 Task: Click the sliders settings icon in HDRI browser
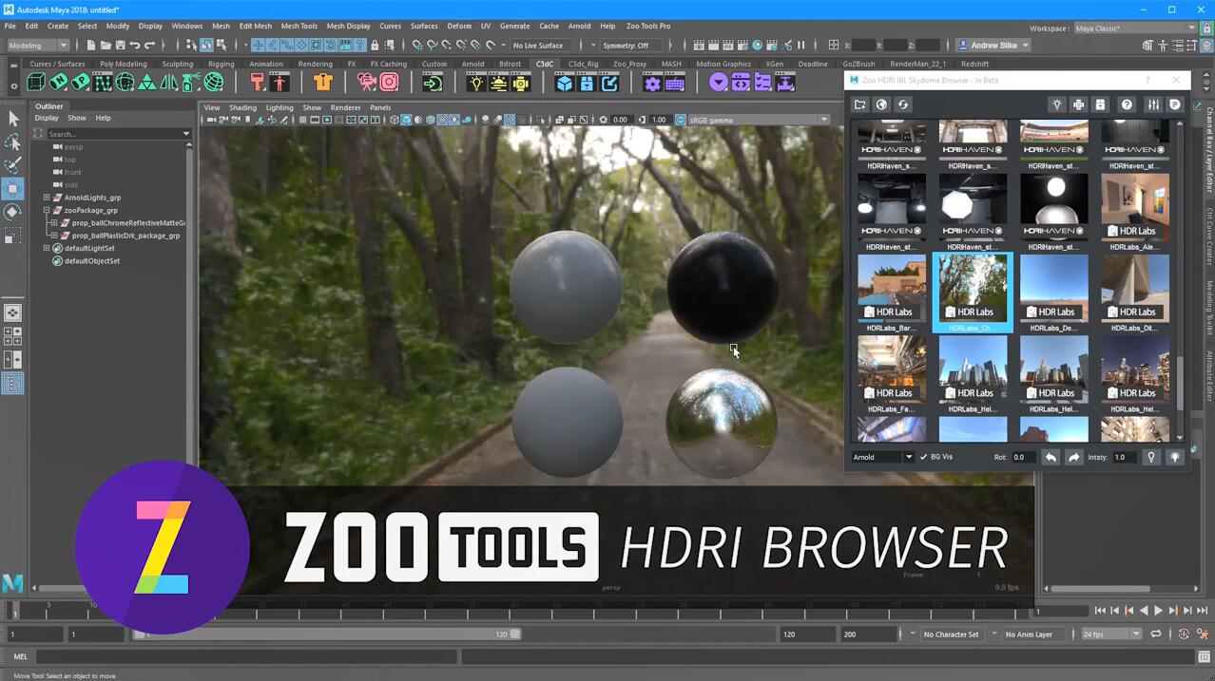pos(1153,104)
